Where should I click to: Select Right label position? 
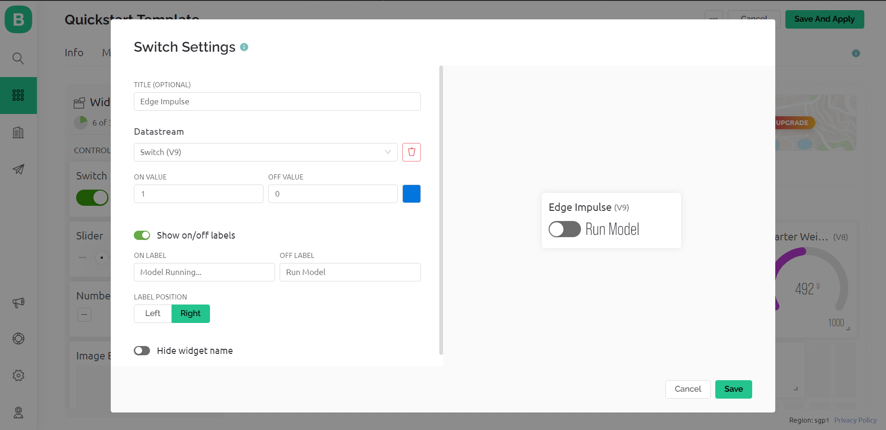tap(191, 314)
